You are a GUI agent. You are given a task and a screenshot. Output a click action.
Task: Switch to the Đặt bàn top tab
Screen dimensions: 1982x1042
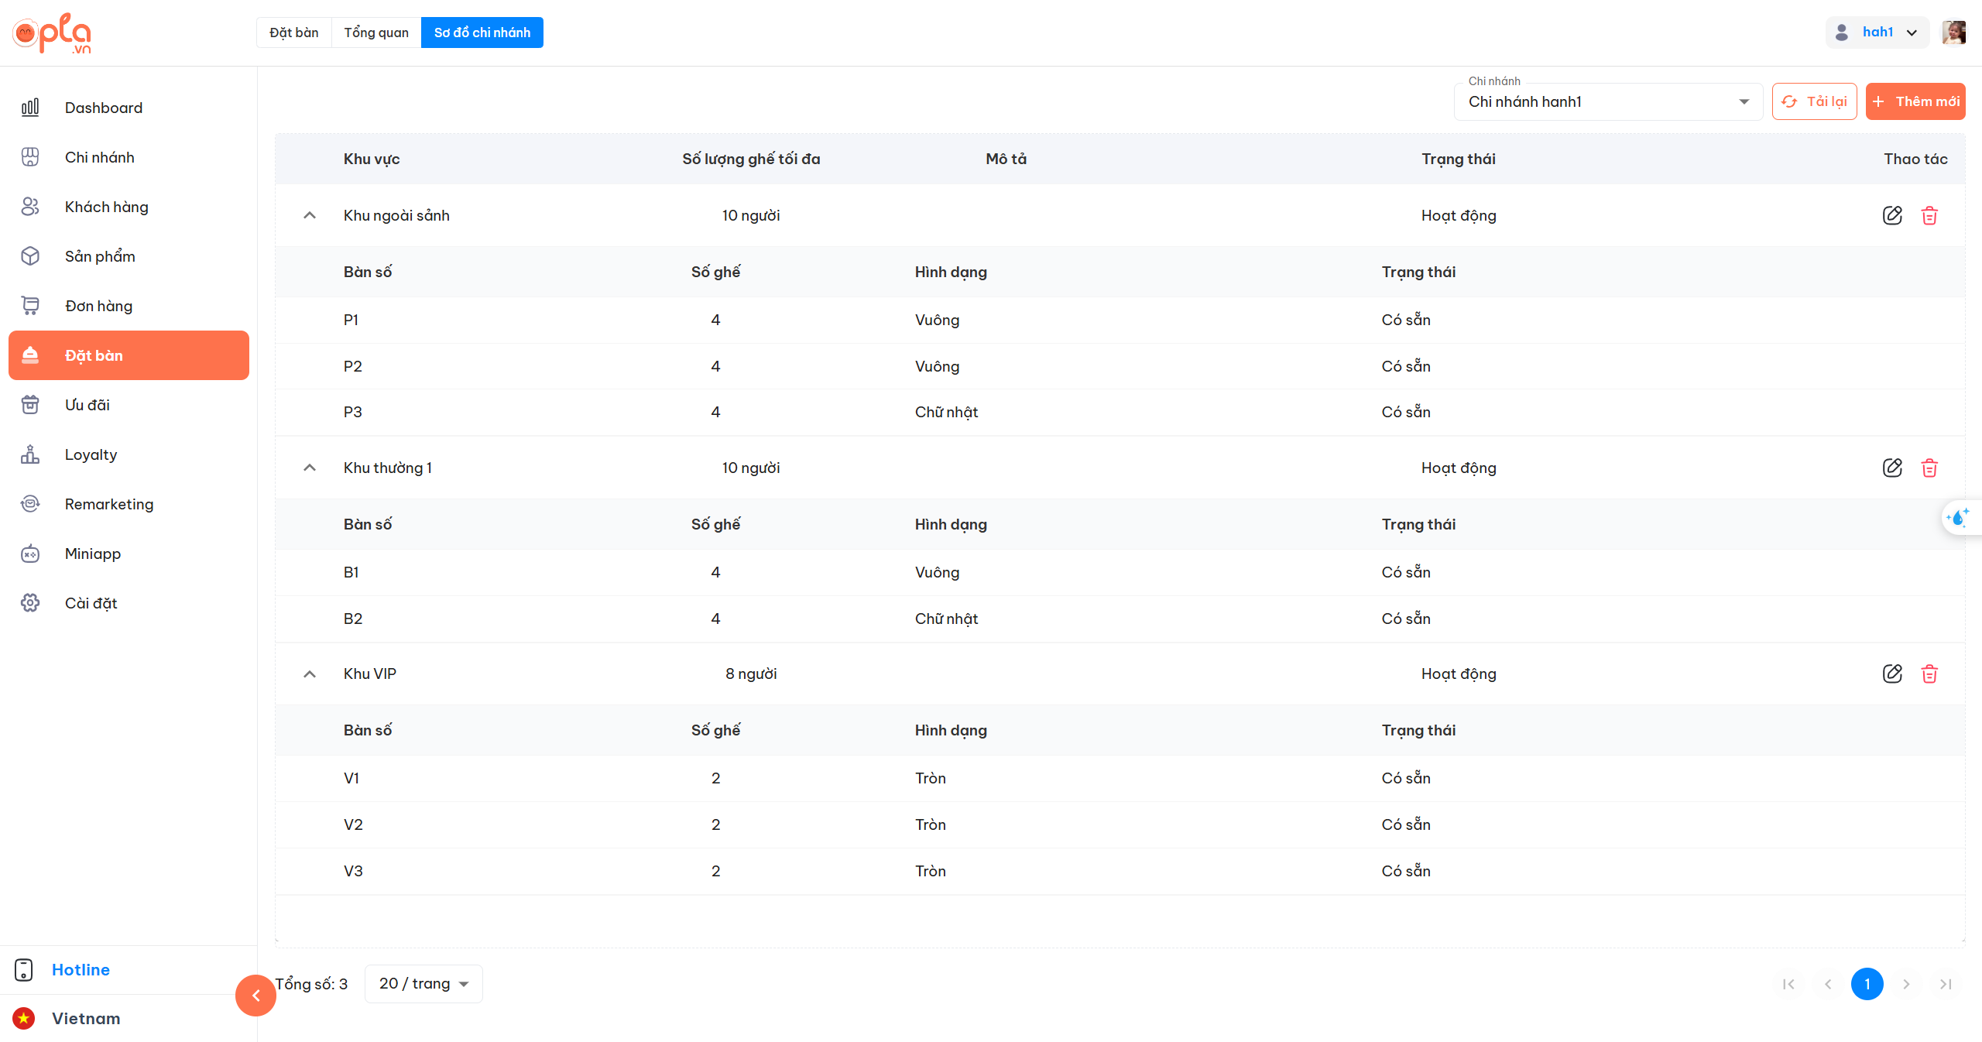(294, 33)
